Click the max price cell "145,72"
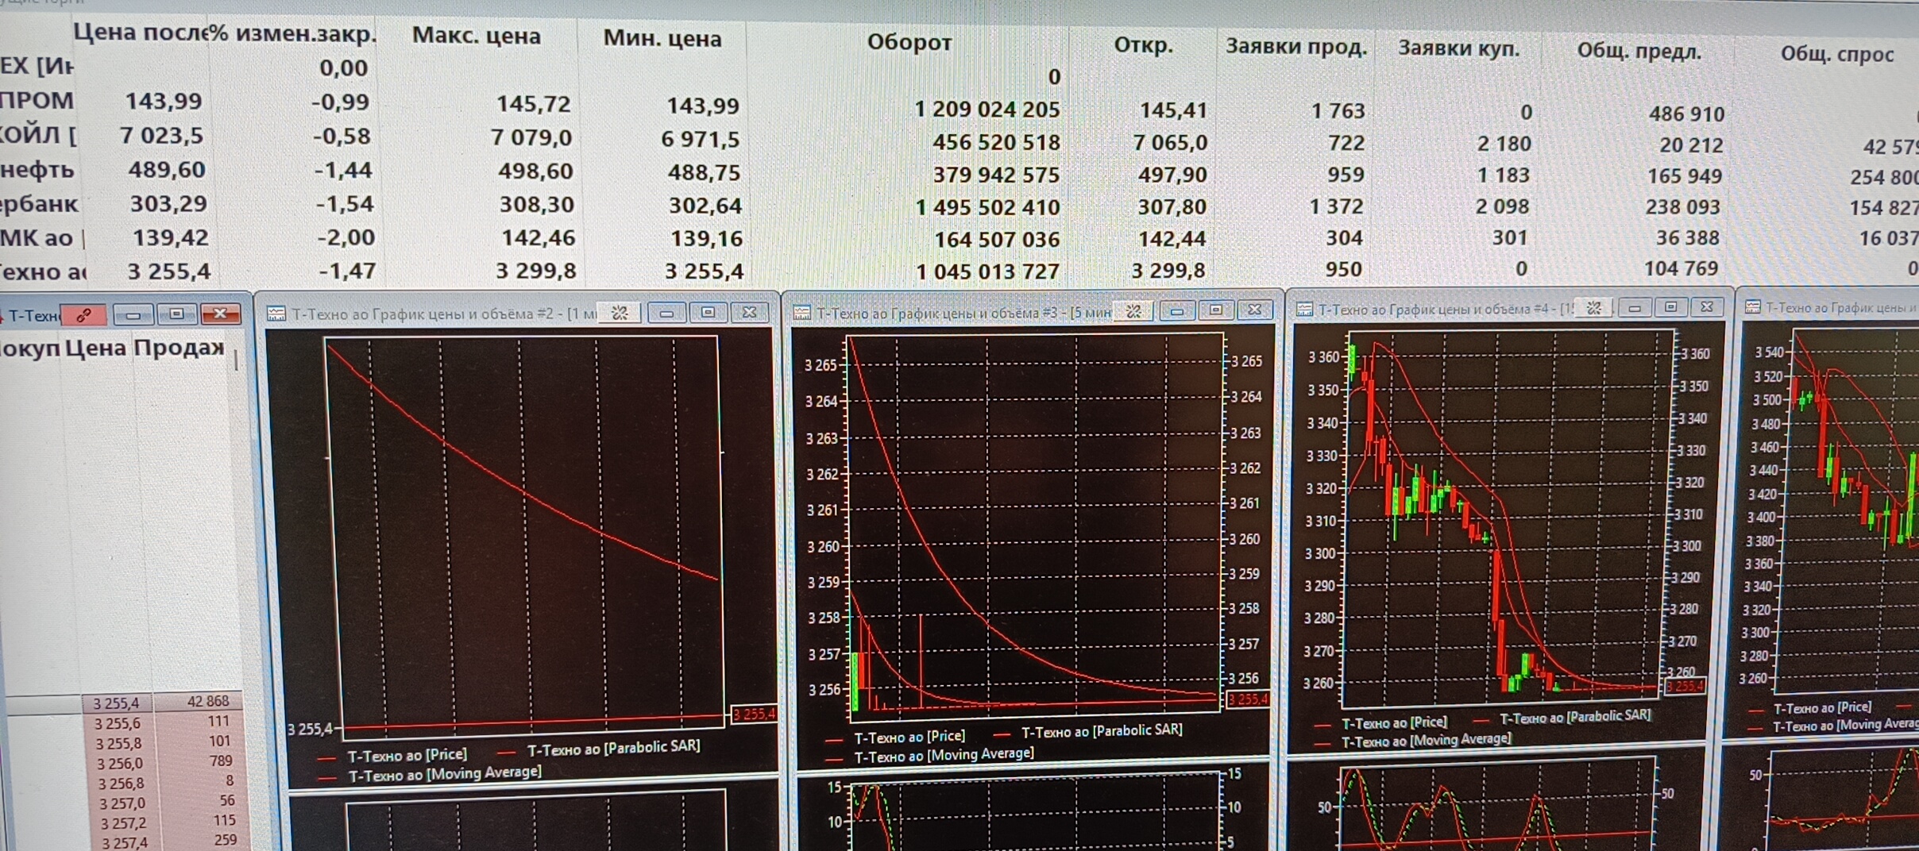This screenshot has height=851, width=1919. tap(533, 104)
